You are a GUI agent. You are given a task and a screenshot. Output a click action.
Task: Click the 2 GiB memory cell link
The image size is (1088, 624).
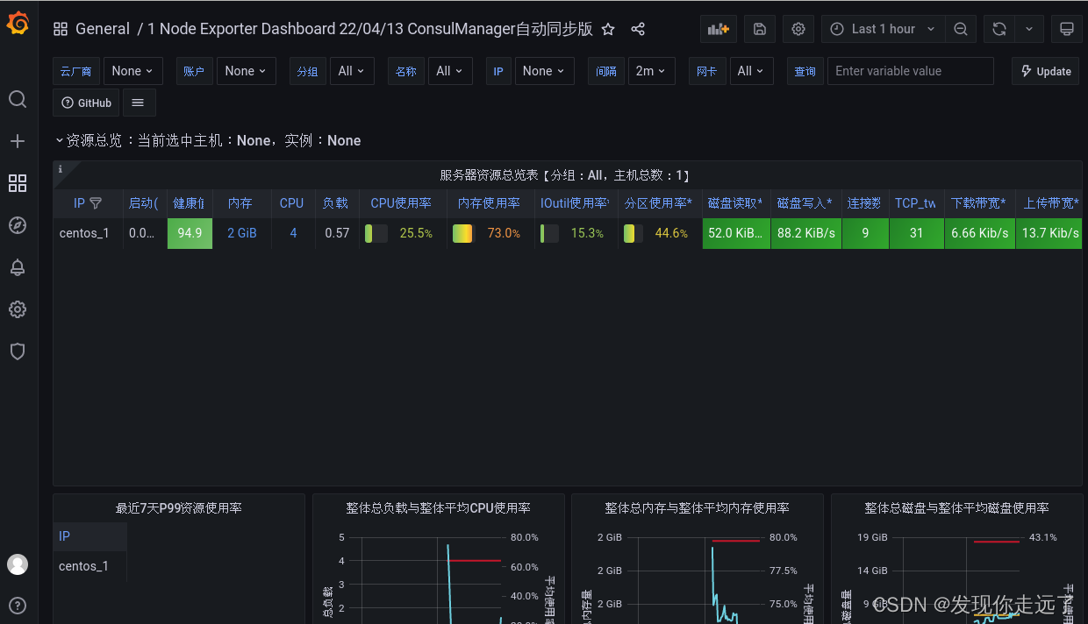click(x=242, y=233)
